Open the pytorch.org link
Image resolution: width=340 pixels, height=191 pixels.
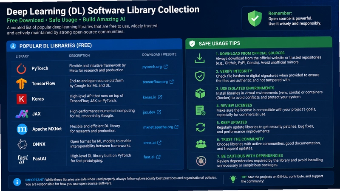point(152,67)
